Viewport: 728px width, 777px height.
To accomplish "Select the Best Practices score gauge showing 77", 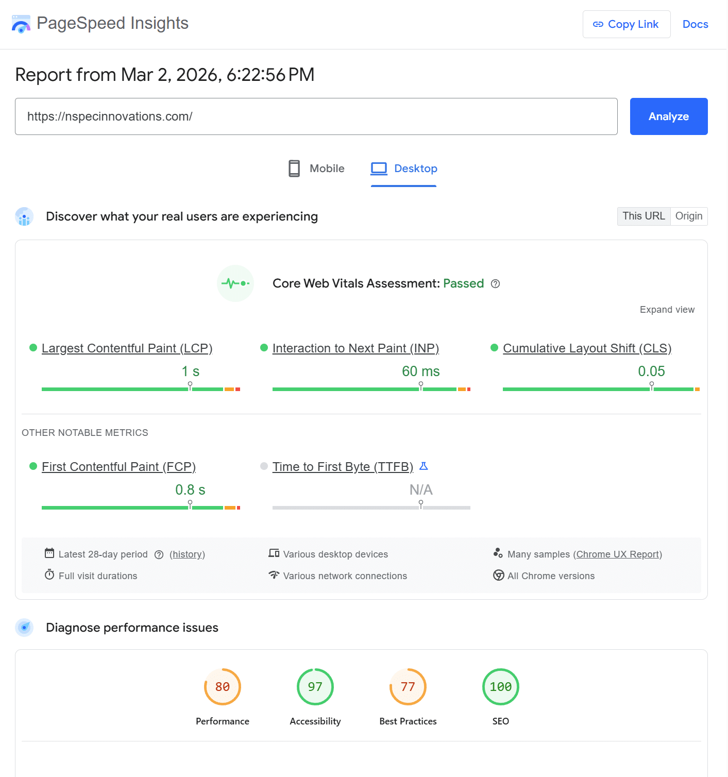I will 408,687.
